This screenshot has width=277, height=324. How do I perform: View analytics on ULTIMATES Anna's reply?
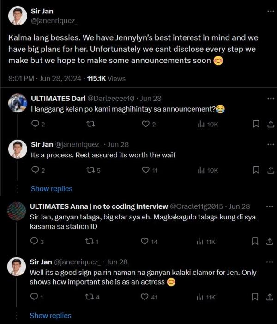(201, 241)
